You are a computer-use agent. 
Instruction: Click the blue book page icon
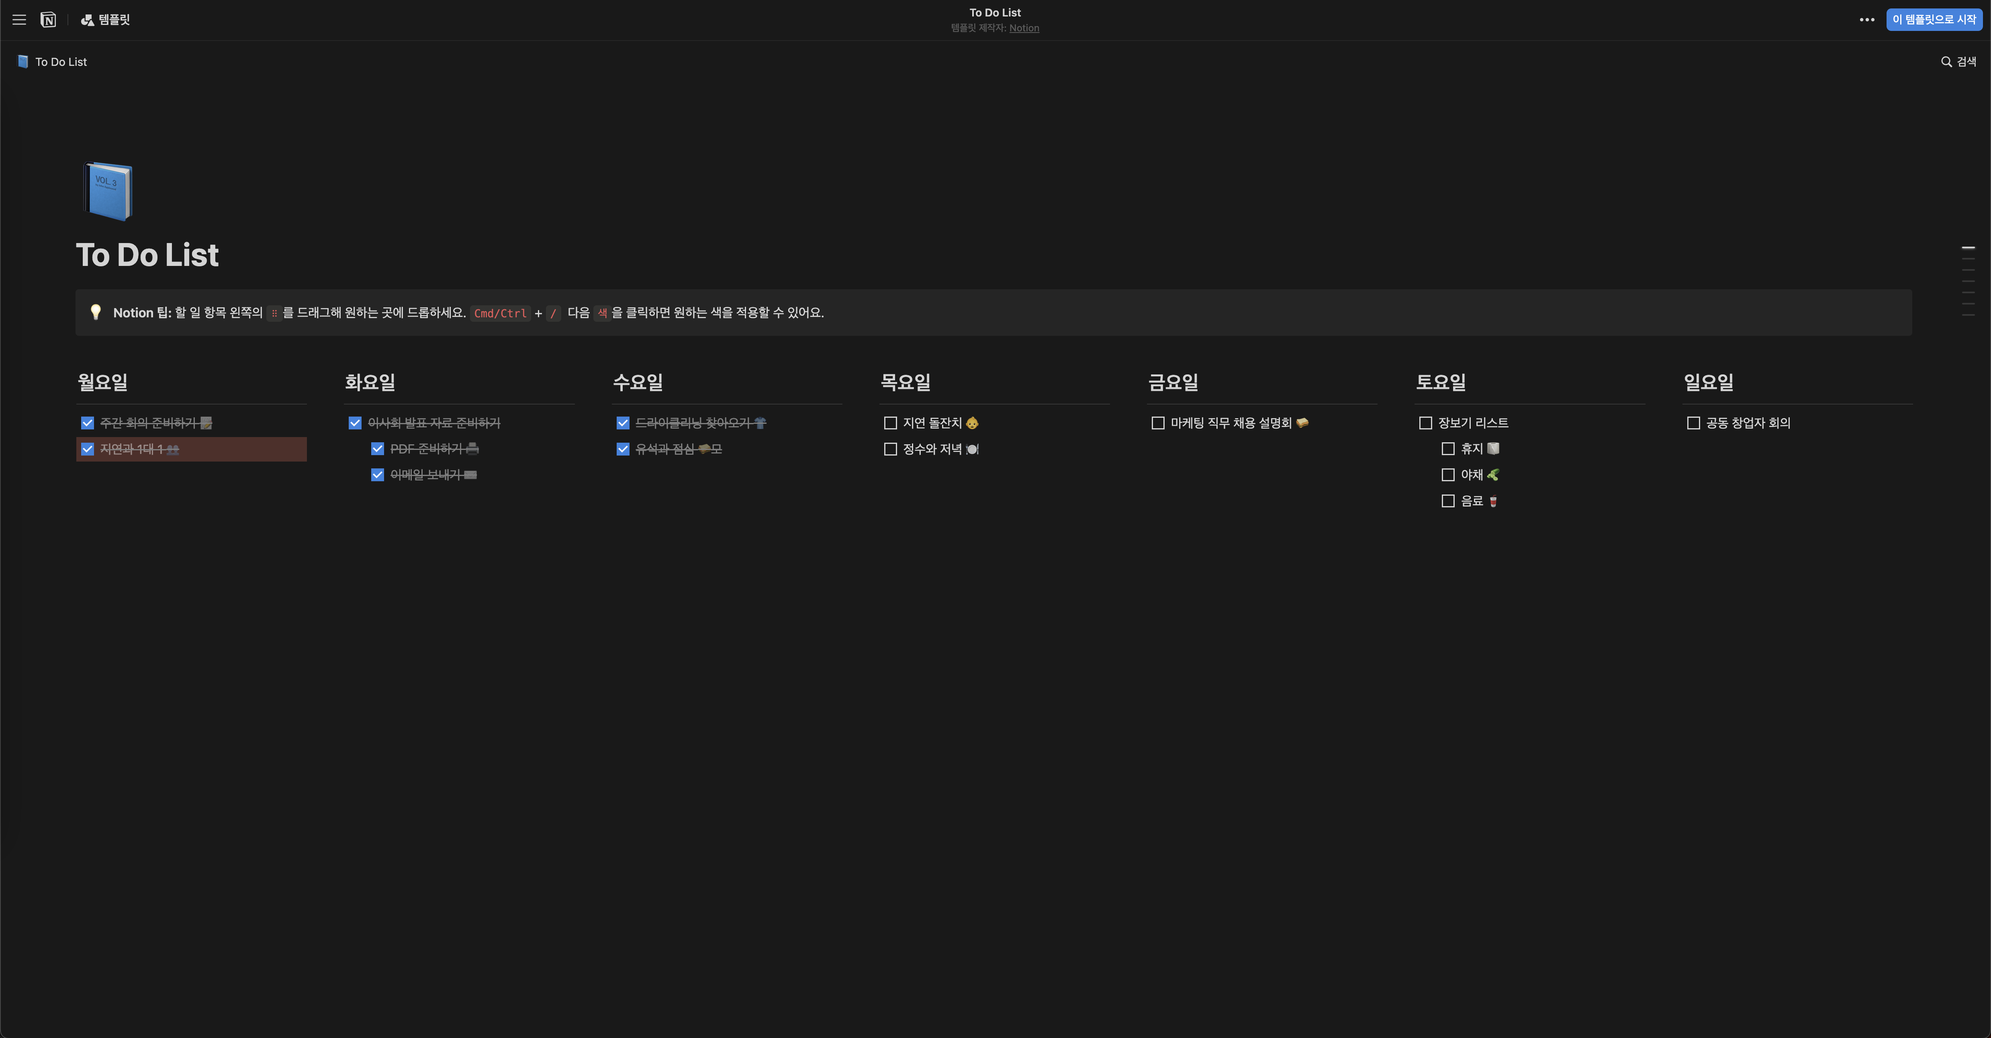pos(108,191)
